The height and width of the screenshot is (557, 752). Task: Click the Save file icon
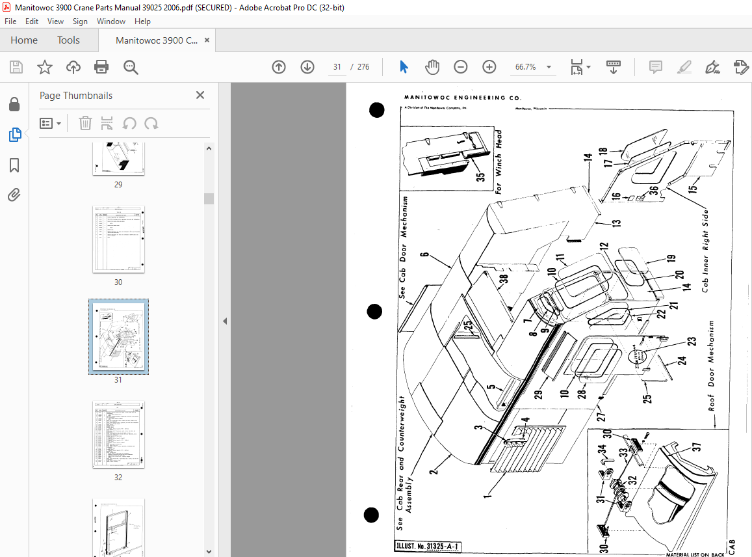[x=16, y=67]
